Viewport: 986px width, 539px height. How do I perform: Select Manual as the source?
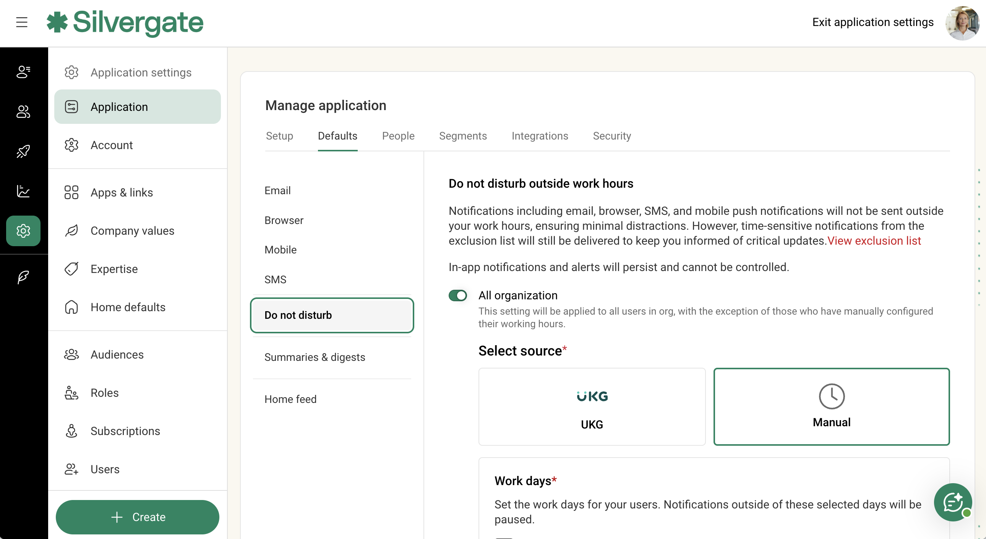(831, 407)
